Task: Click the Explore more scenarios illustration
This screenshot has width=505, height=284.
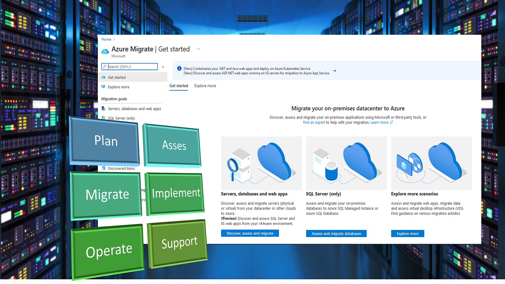Action: pyautogui.click(x=431, y=163)
